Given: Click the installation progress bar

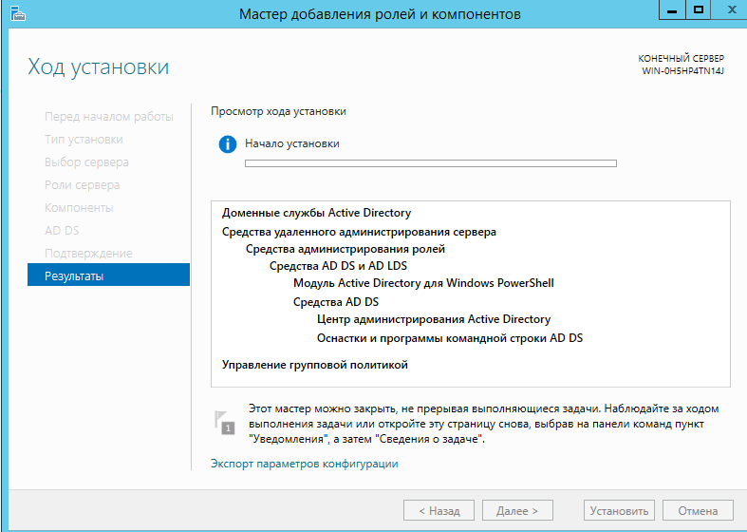Looking at the screenshot, I should [431, 163].
